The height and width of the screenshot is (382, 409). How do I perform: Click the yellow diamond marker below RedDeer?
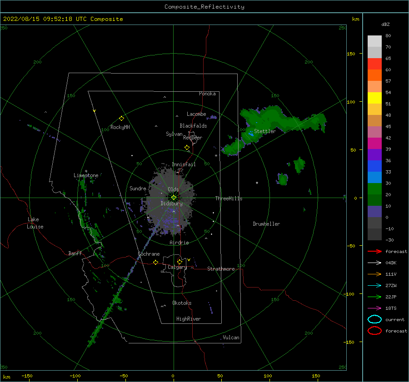pos(187,148)
